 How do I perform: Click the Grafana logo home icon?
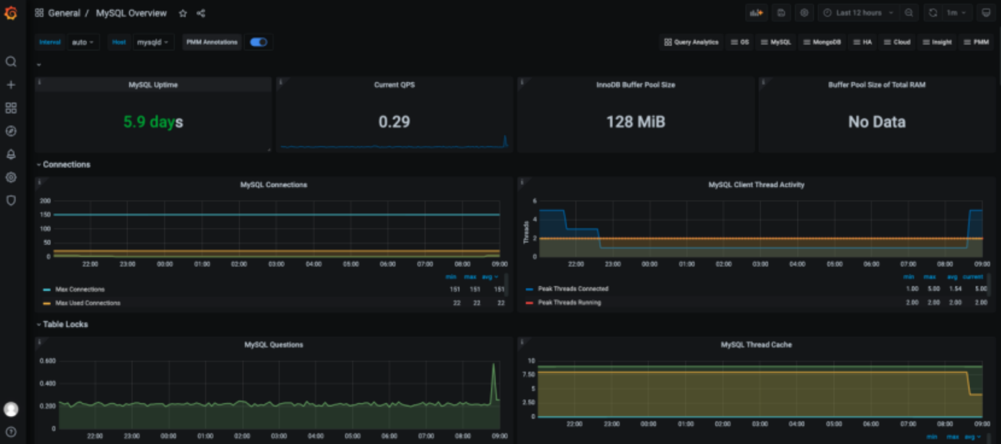pos(11,13)
